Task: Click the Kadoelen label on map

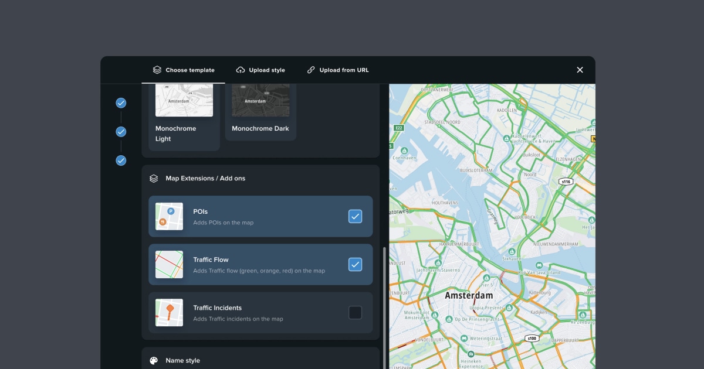Action: [x=507, y=110]
